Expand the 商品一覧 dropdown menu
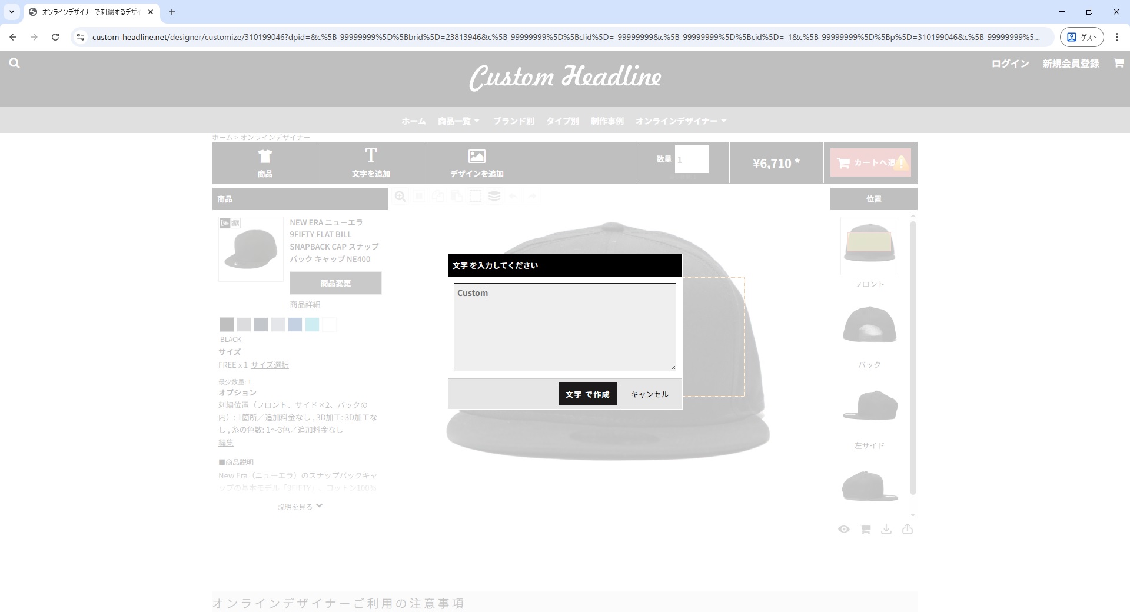Viewport: 1130px width, 612px height. pos(458,121)
